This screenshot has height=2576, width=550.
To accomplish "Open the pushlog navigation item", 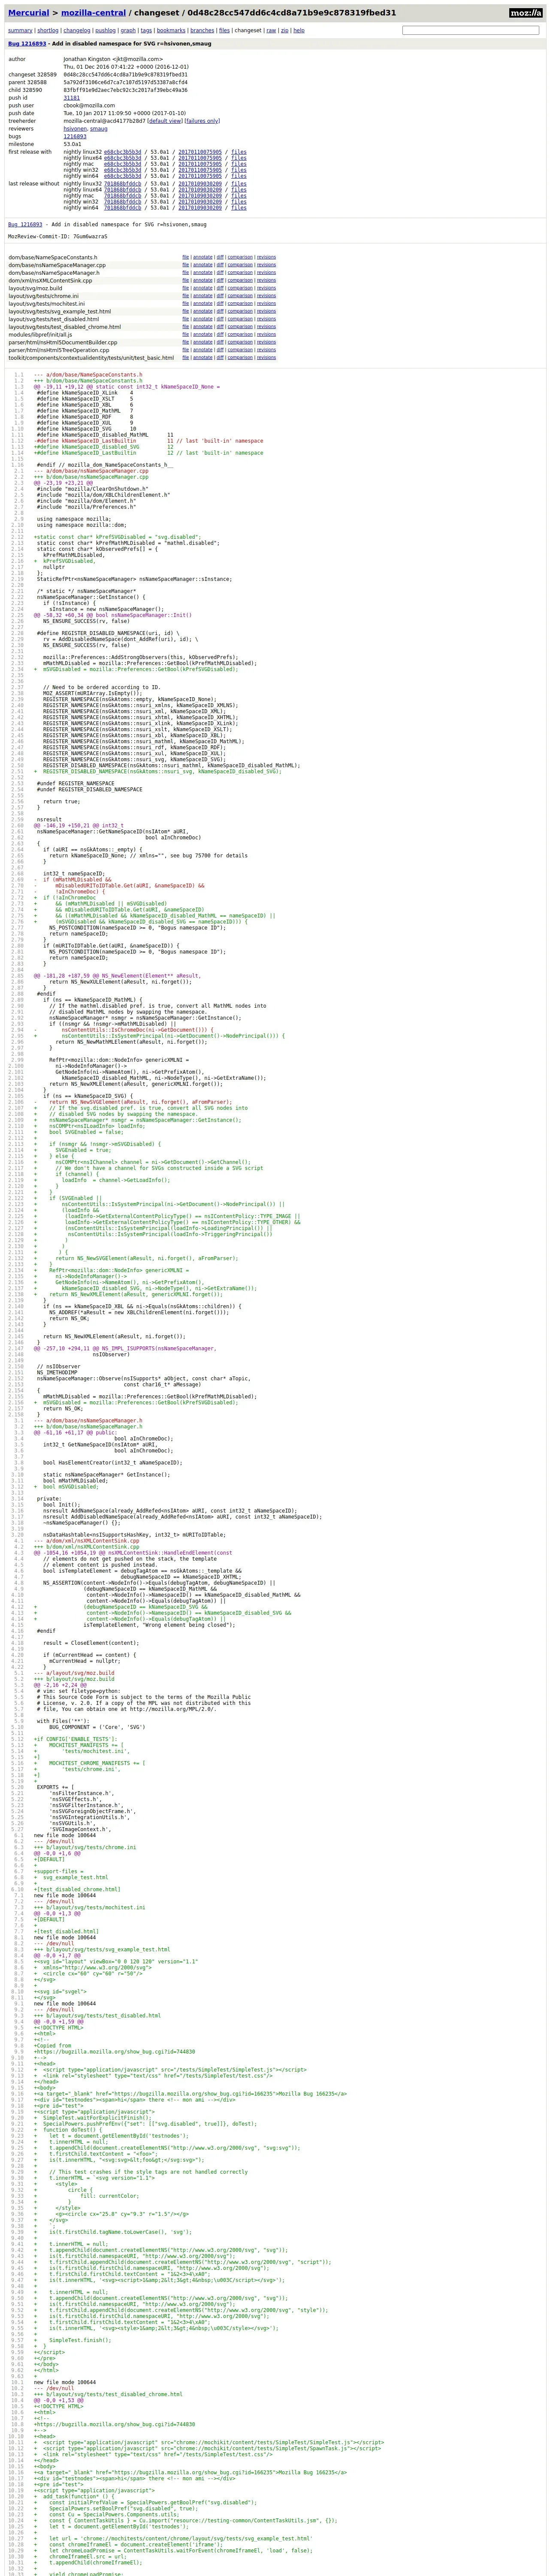I will 105,31.
